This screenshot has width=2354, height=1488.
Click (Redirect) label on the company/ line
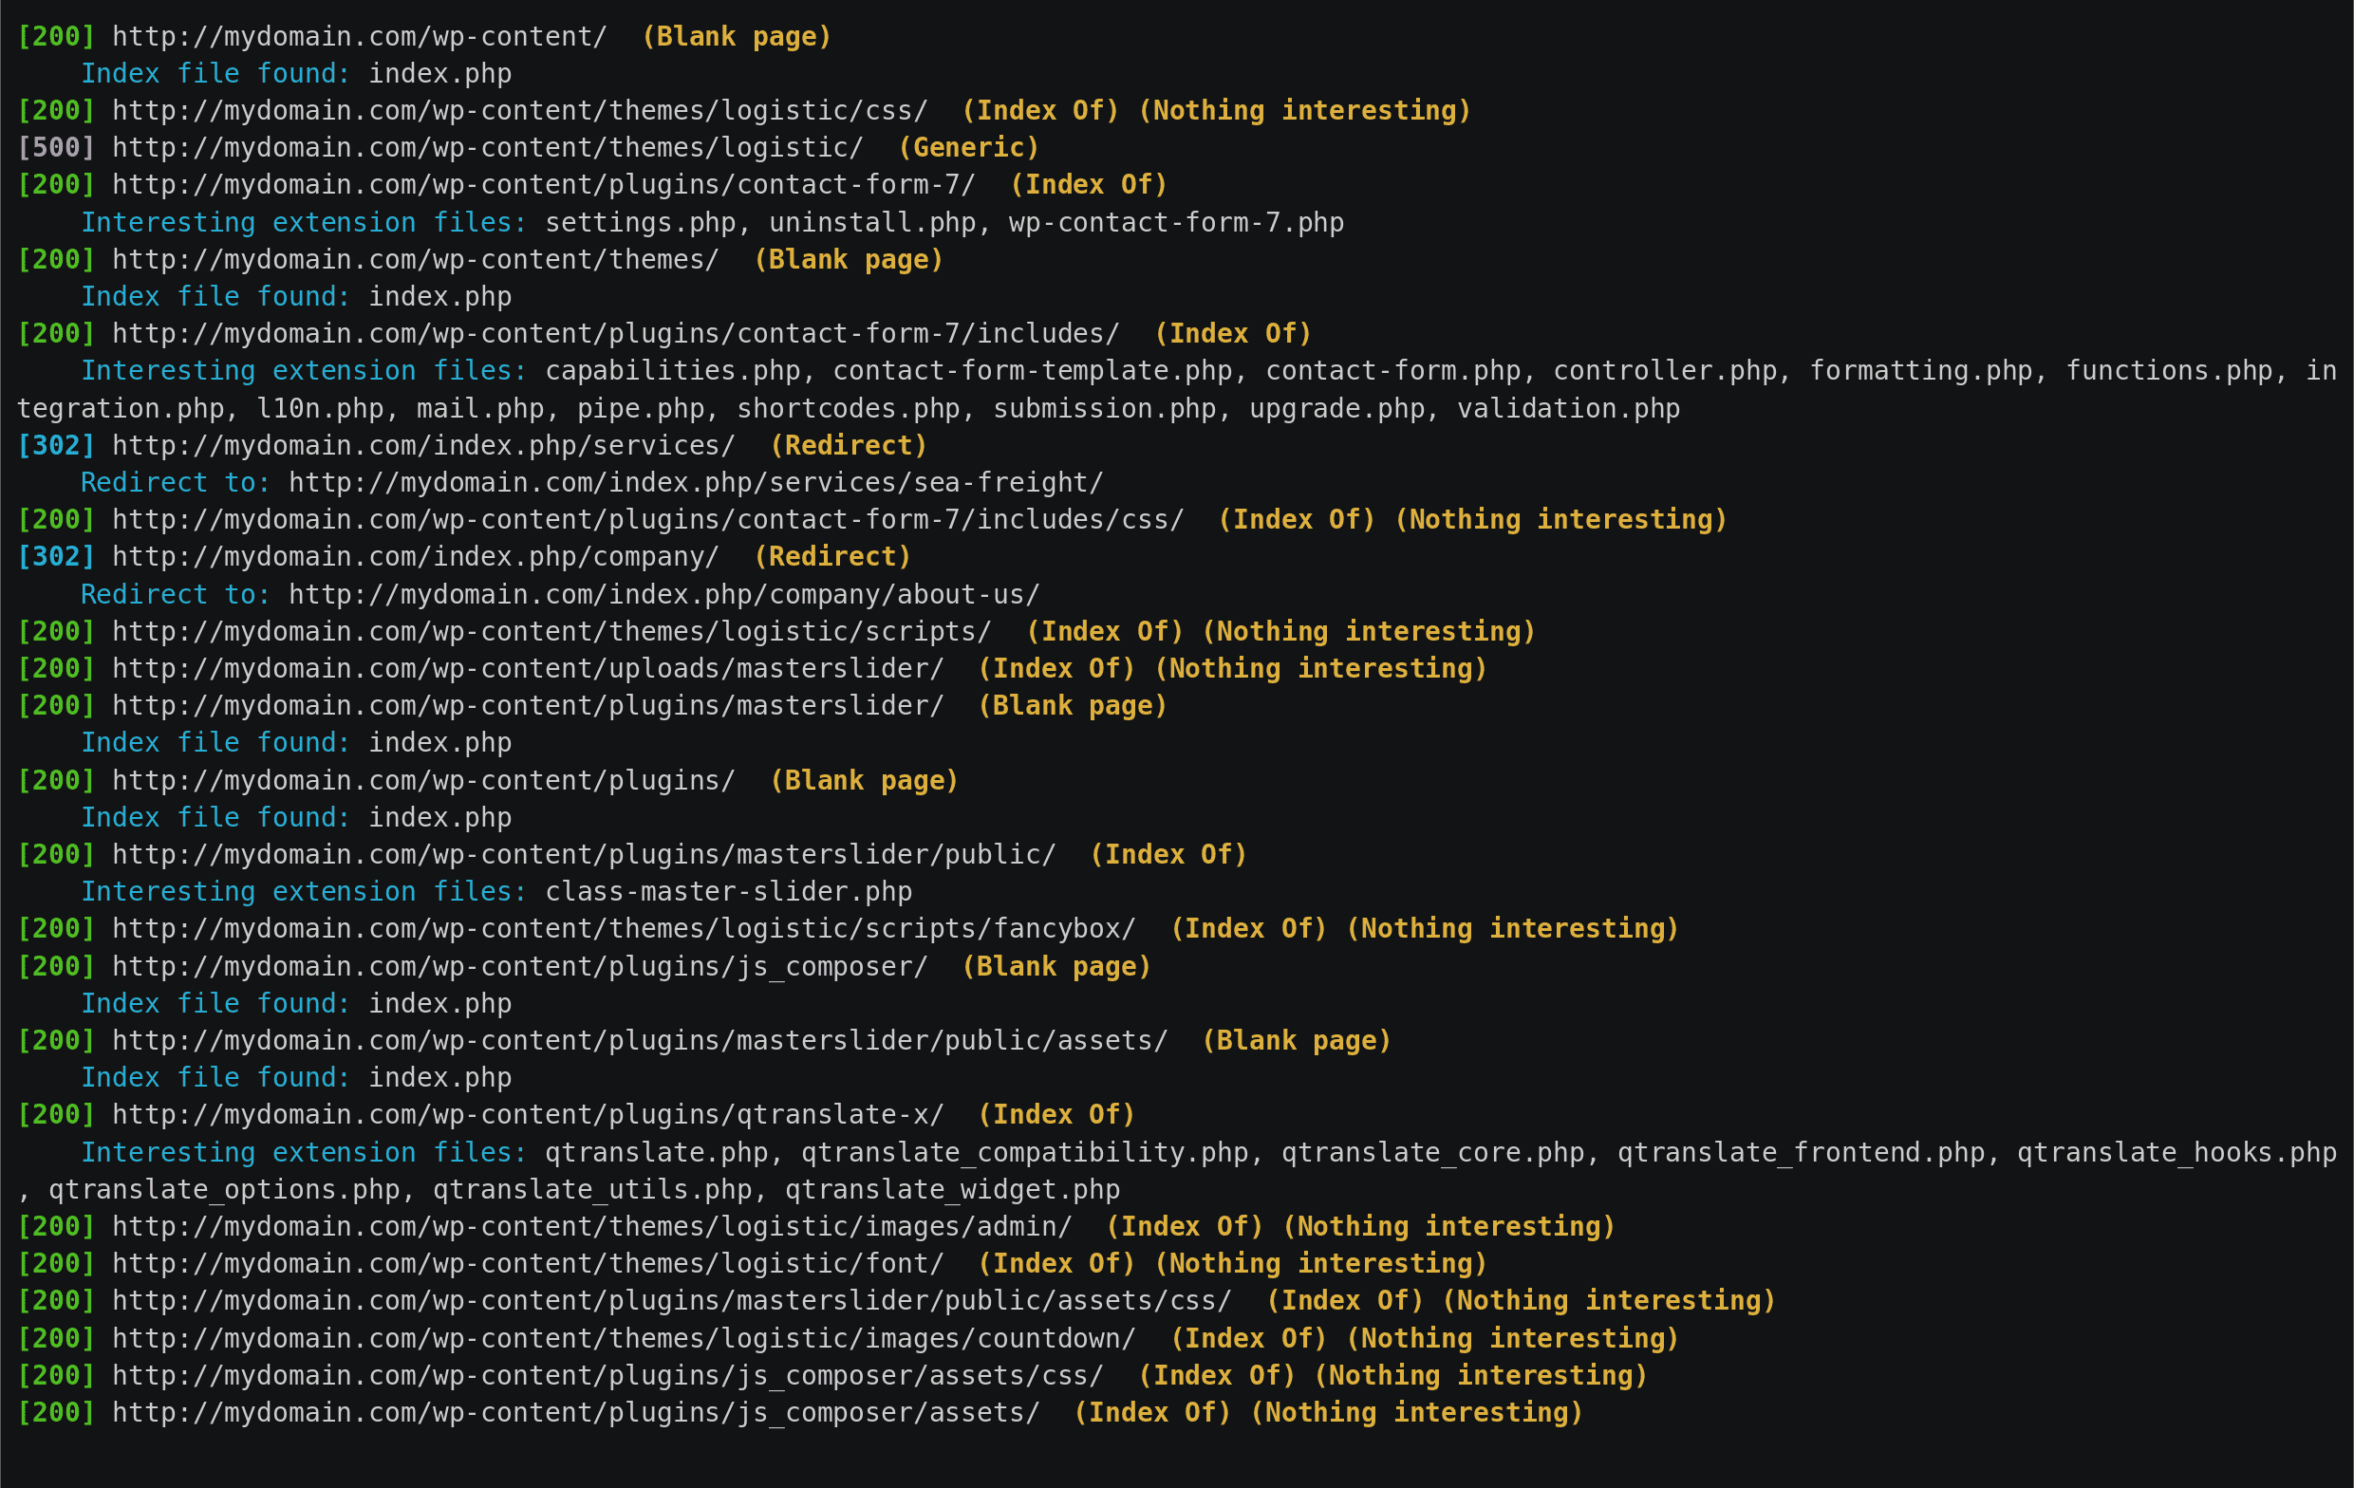[x=831, y=557]
